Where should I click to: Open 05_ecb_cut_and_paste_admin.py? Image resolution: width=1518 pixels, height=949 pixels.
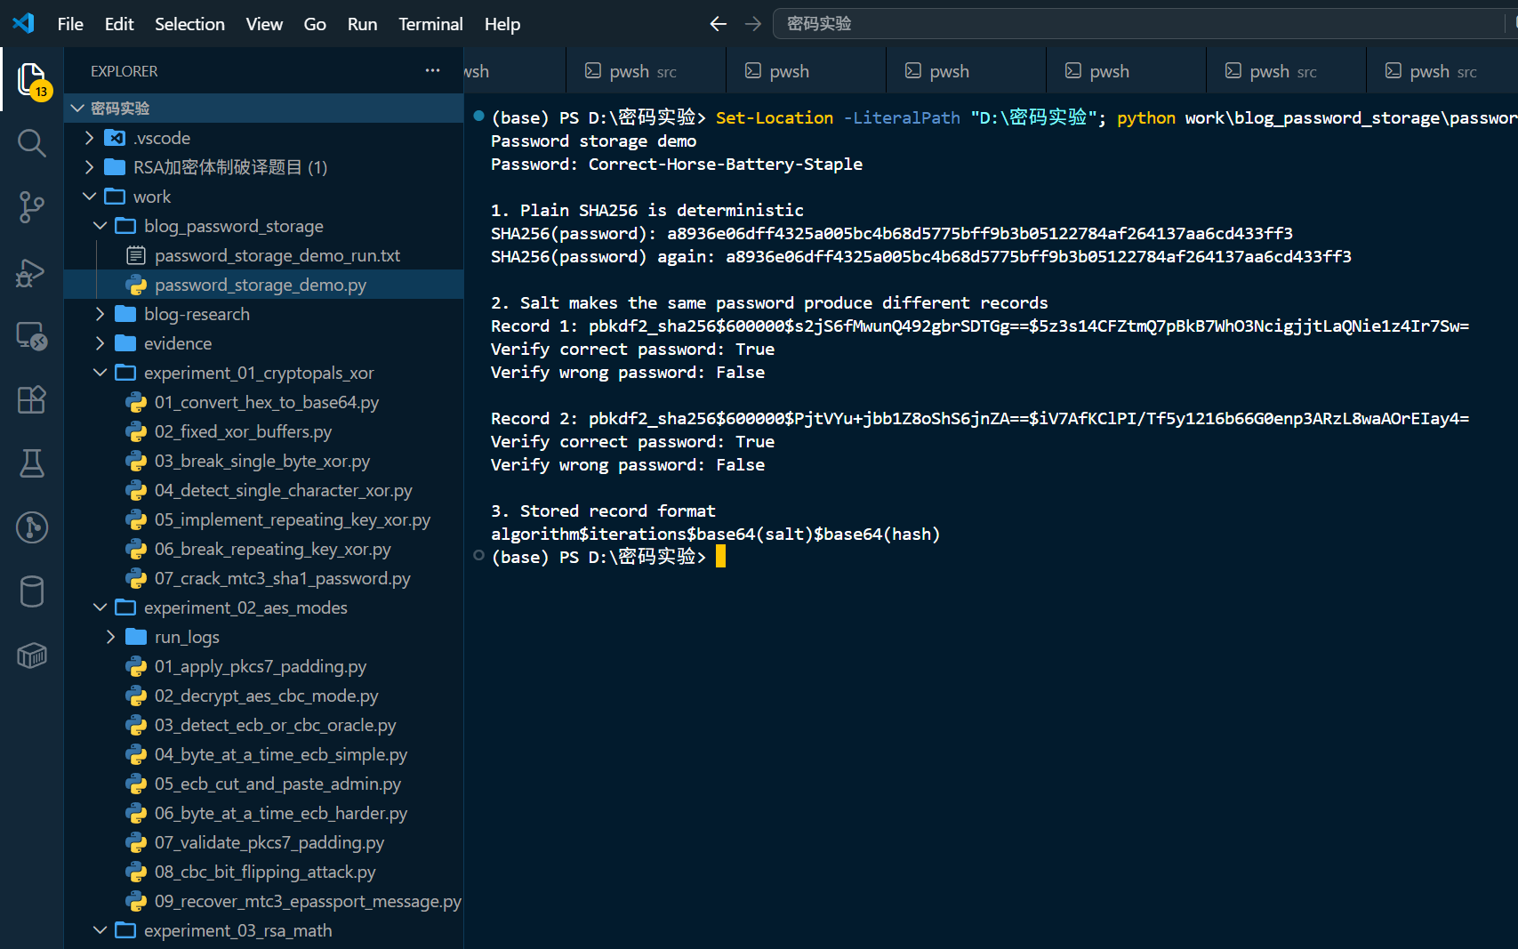point(264,784)
